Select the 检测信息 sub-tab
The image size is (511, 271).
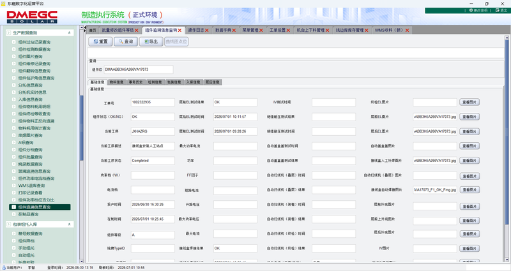click(x=155, y=82)
